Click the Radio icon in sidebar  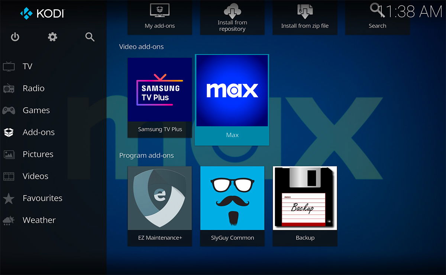click(9, 88)
